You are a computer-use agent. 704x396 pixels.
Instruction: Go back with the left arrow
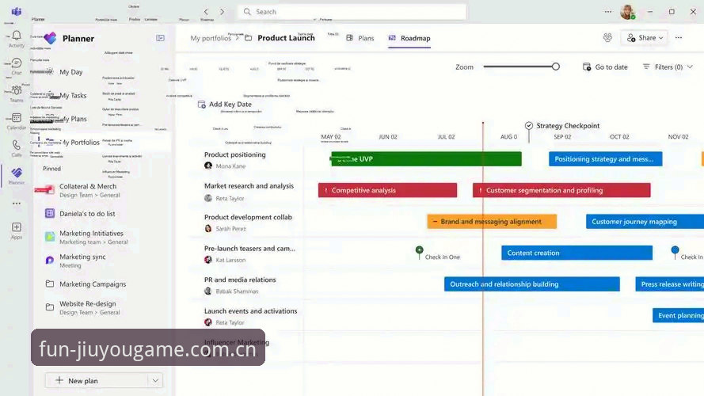(x=206, y=12)
